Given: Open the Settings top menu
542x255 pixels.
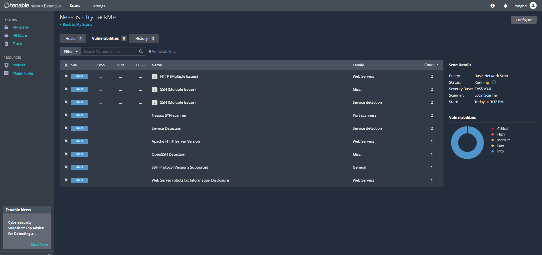Looking at the screenshot, I should coord(98,6).
